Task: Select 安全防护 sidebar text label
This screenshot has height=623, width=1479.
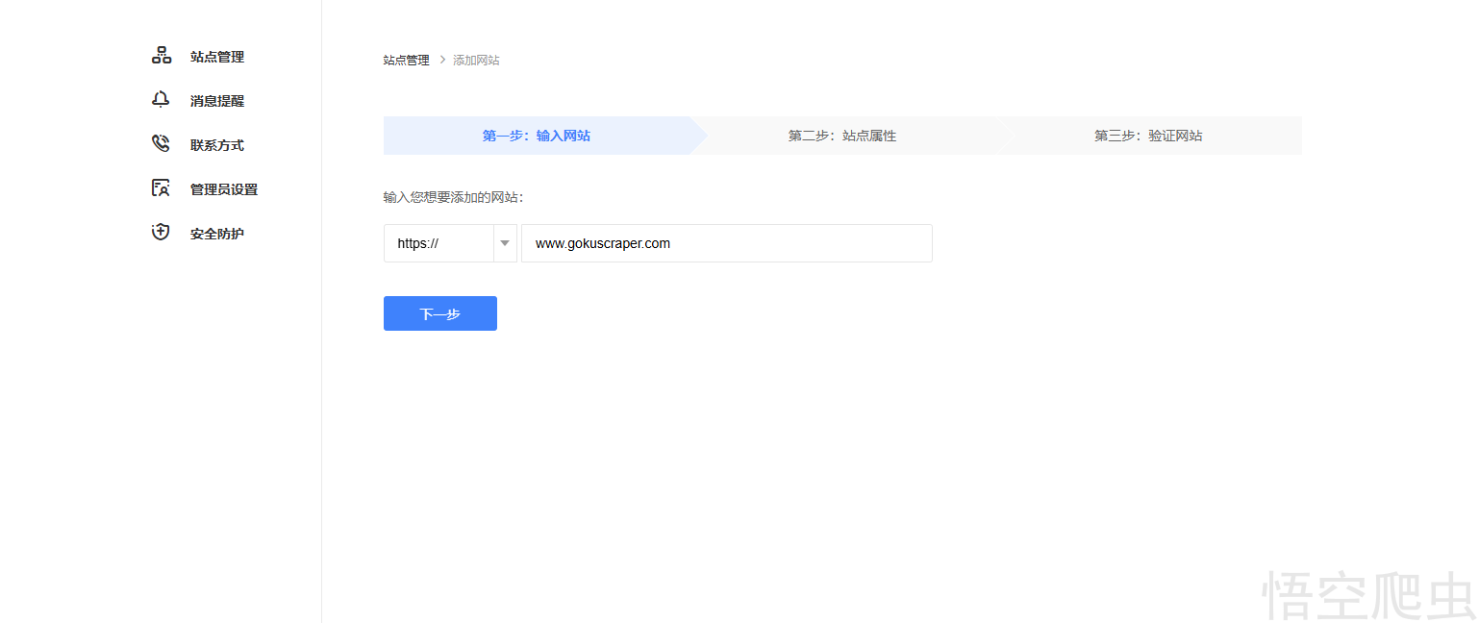Action: 217,234
